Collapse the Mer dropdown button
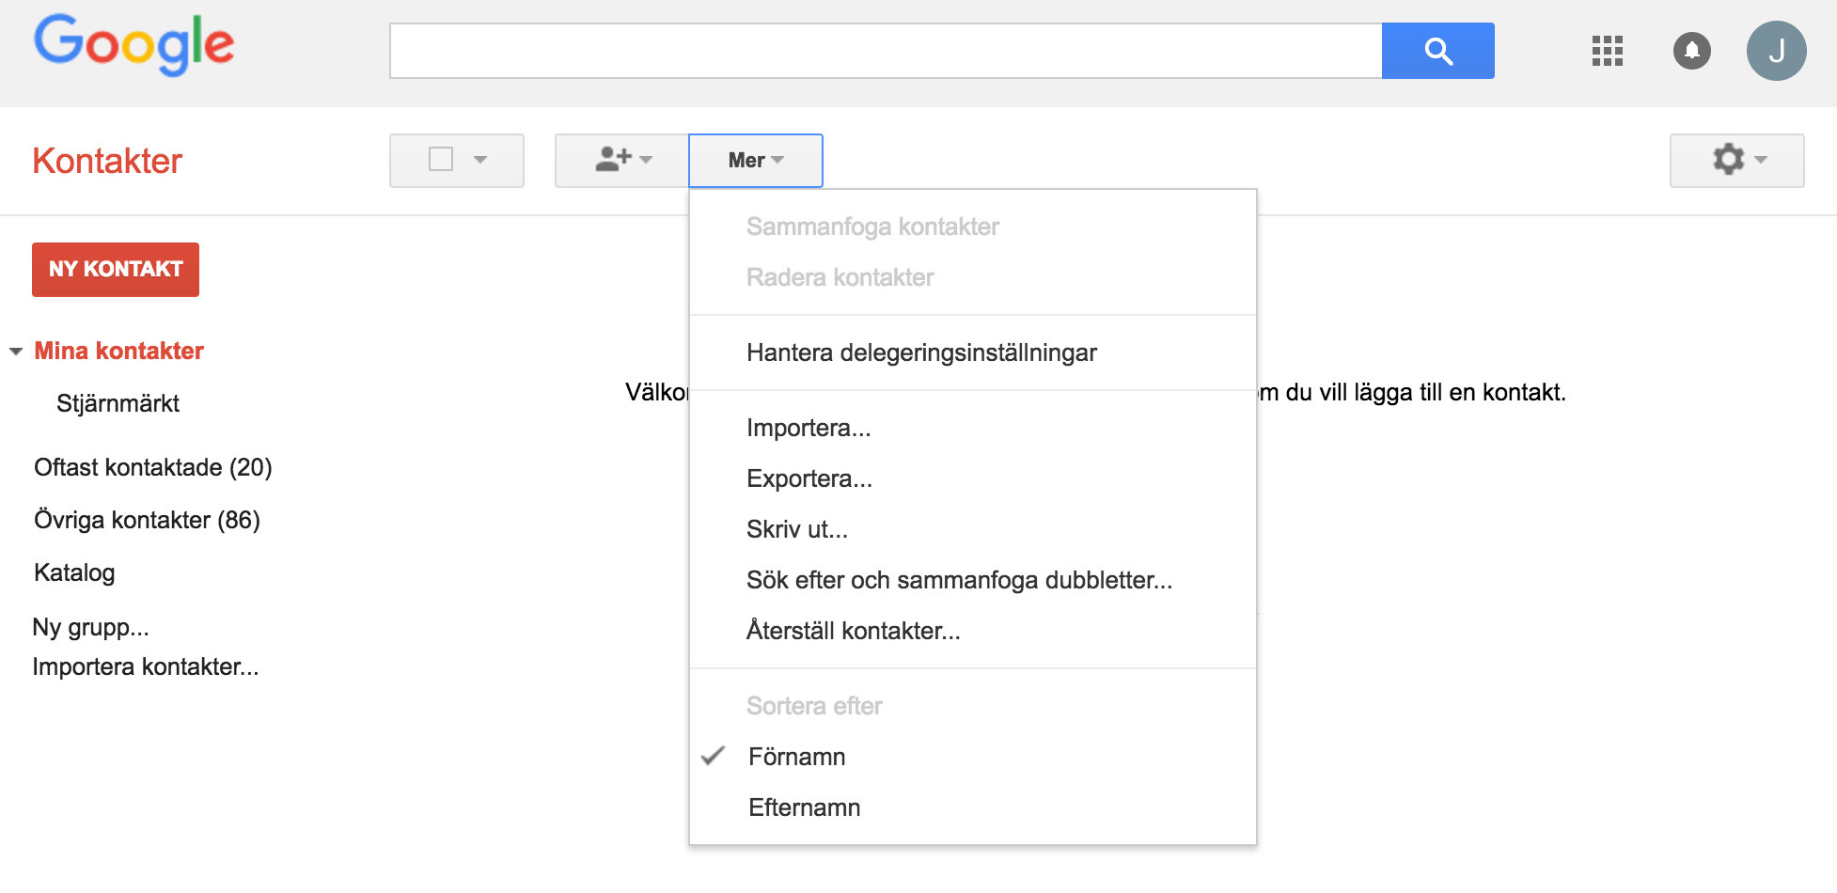 pyautogui.click(x=756, y=161)
